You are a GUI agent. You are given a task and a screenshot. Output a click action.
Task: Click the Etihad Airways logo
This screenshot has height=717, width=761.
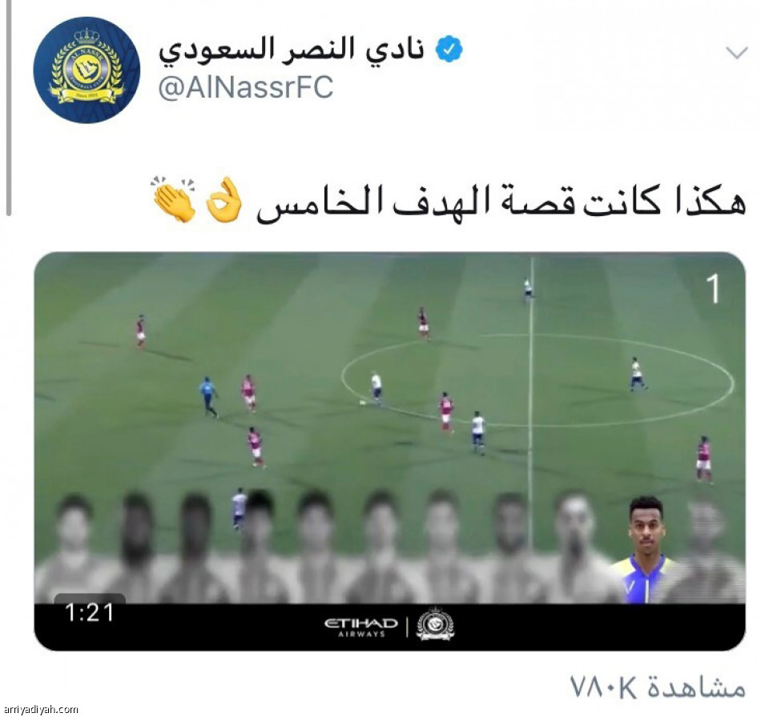361,627
